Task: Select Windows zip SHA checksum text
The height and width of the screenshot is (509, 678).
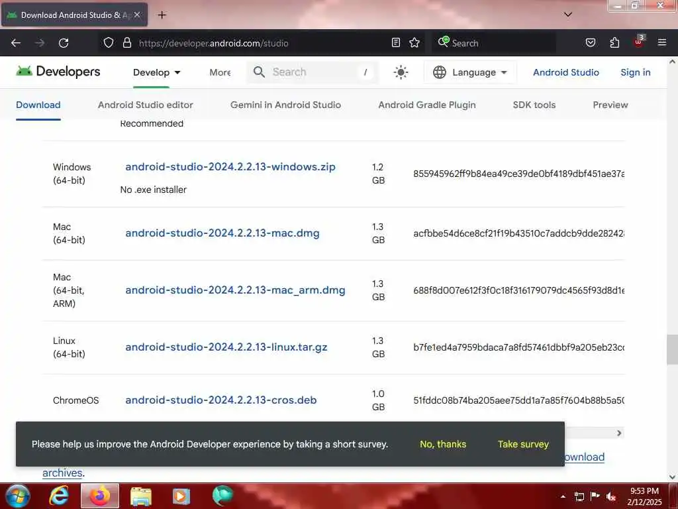Action: pos(518,174)
